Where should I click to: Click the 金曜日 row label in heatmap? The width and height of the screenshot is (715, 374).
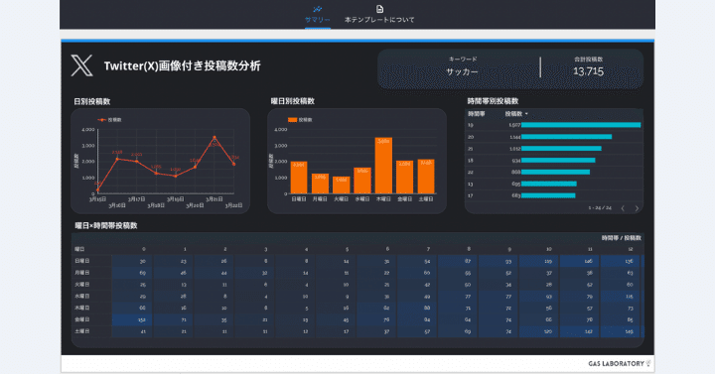pos(82,319)
